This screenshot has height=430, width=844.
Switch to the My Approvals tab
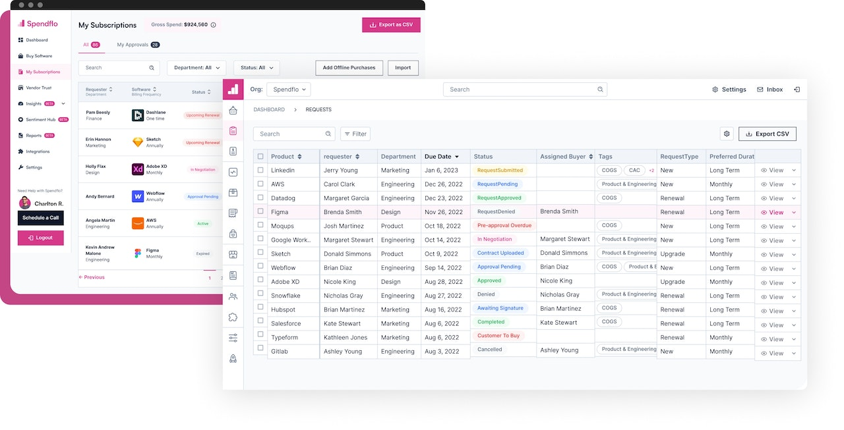(x=138, y=45)
